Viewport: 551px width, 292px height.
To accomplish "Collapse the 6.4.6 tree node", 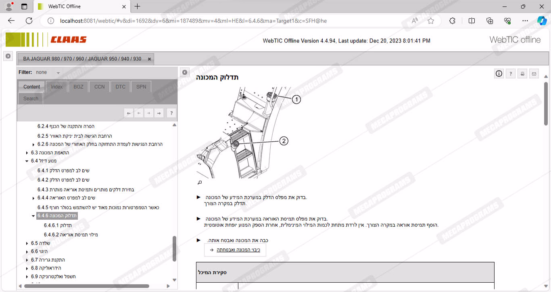I will (x=33, y=216).
